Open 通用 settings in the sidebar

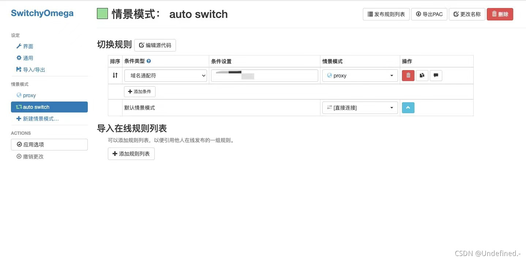point(25,58)
